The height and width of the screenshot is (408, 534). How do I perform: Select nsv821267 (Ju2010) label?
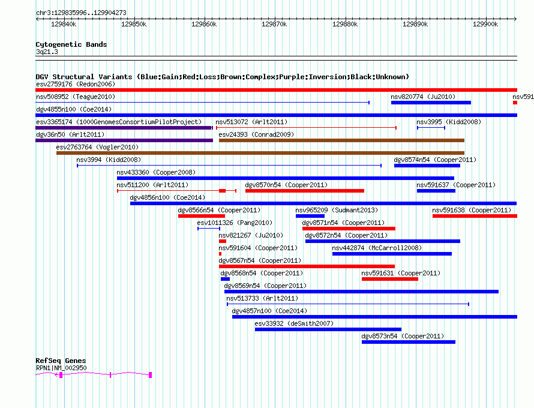pos(251,235)
